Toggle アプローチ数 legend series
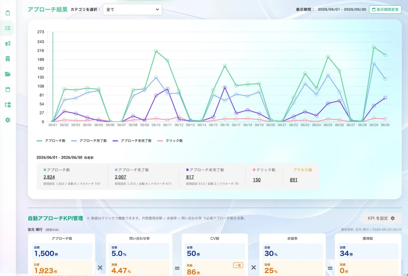The image size is (408, 276). [x=51, y=141]
